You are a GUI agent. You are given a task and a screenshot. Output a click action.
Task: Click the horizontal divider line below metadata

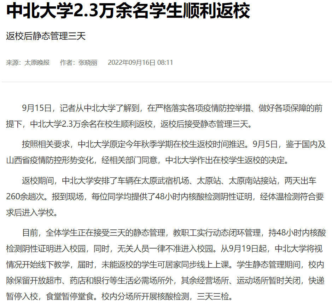pyautogui.click(x=167, y=82)
